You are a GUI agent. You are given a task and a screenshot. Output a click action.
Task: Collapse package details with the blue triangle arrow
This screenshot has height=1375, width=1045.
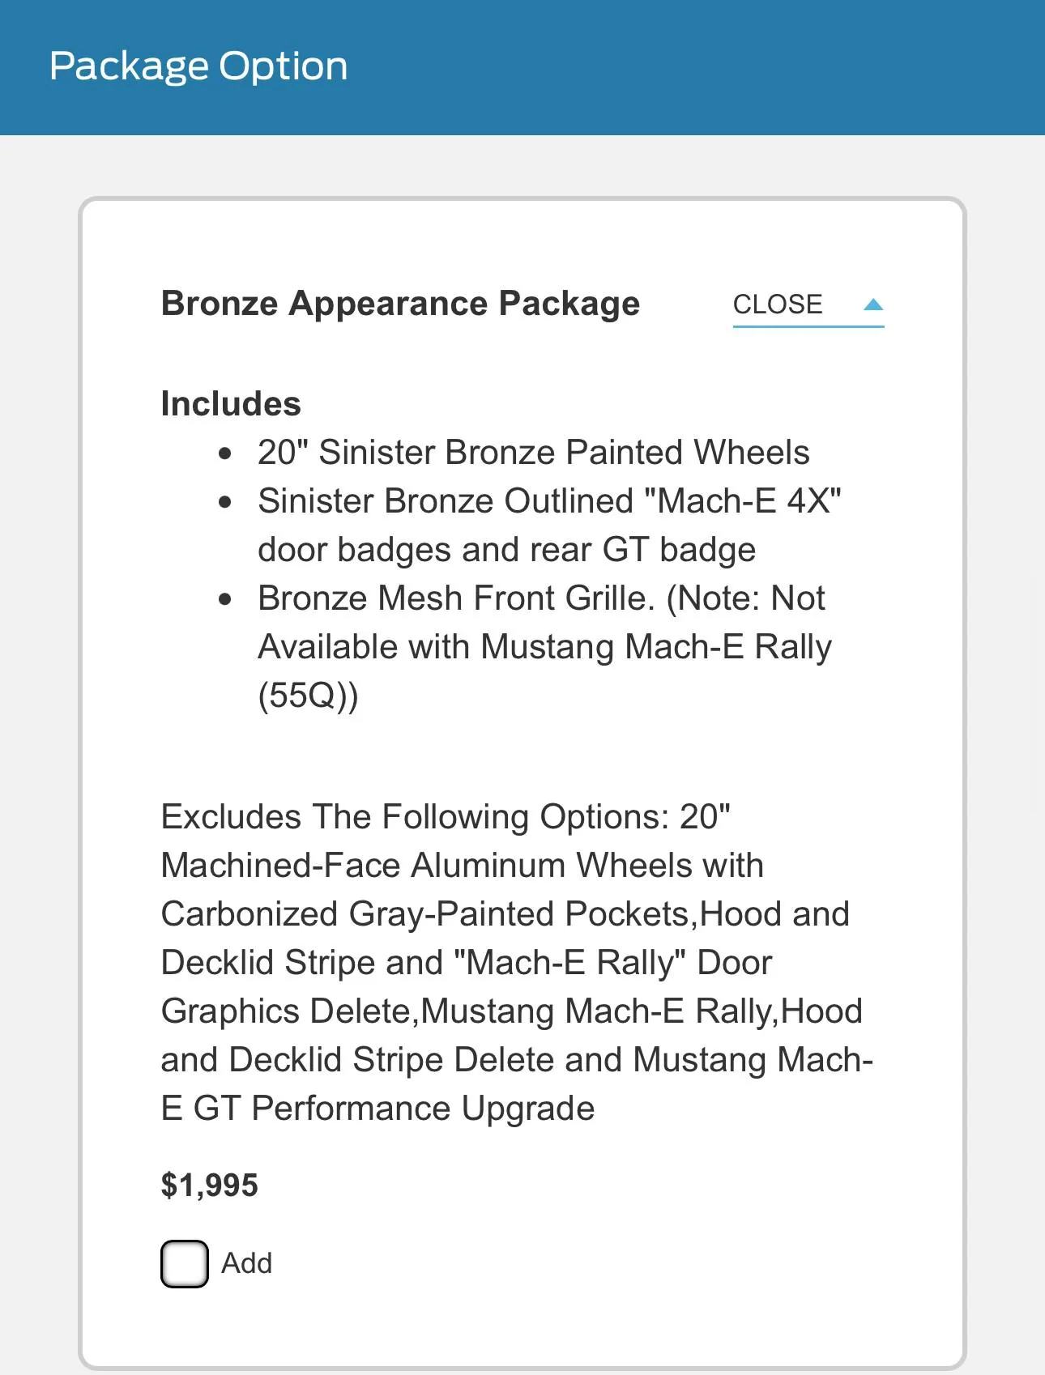point(872,304)
